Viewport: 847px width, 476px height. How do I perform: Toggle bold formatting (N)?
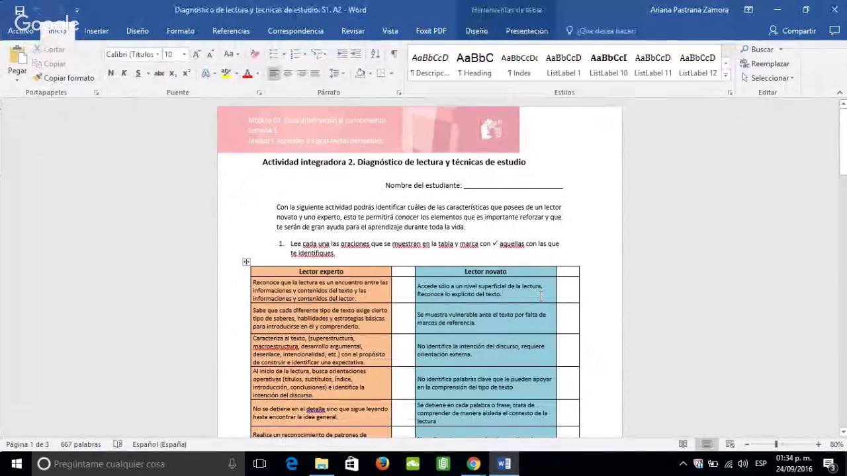coord(111,73)
